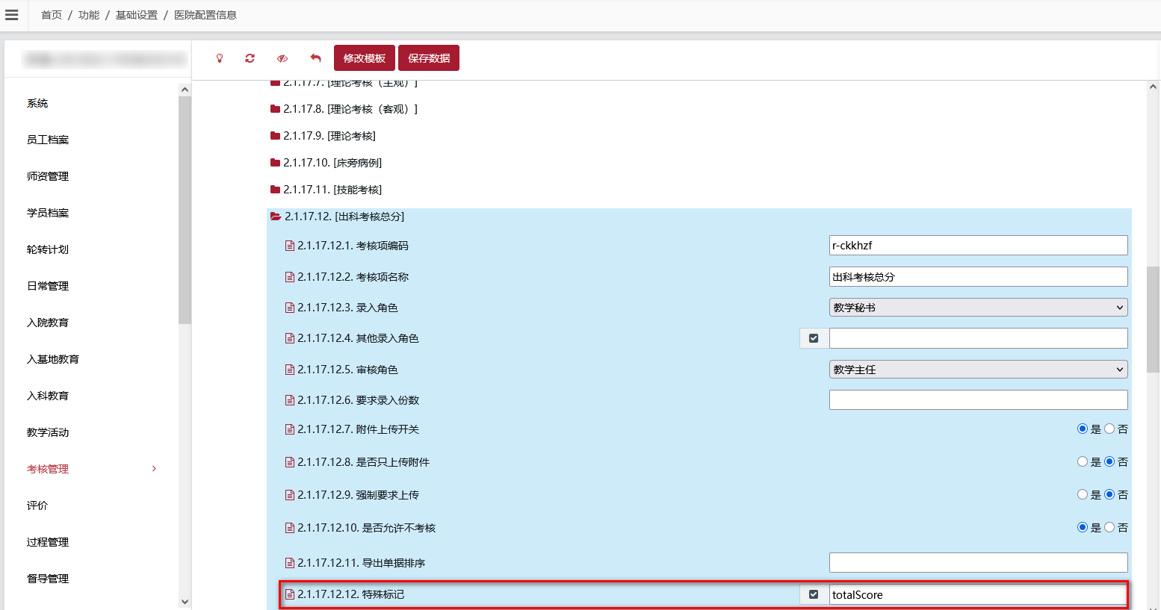Open 师资管理 in the sidebar
This screenshot has height=610, width=1161.
coord(48,176)
